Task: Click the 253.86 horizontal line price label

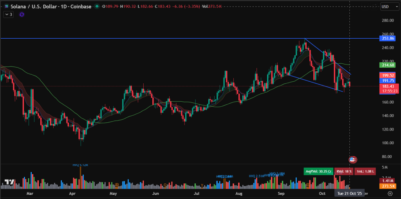Action: tap(387, 38)
